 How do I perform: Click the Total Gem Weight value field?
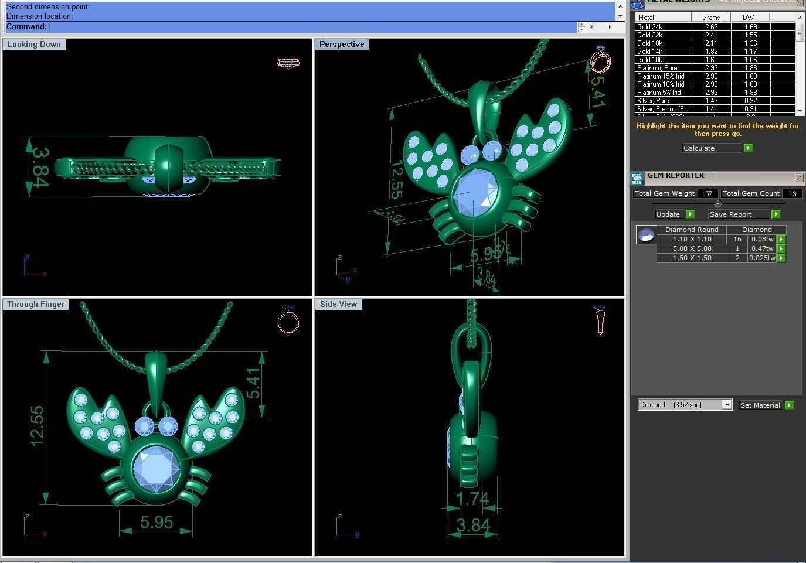point(708,193)
